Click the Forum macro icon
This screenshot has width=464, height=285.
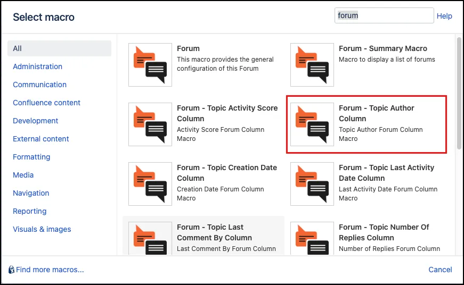[150, 65]
